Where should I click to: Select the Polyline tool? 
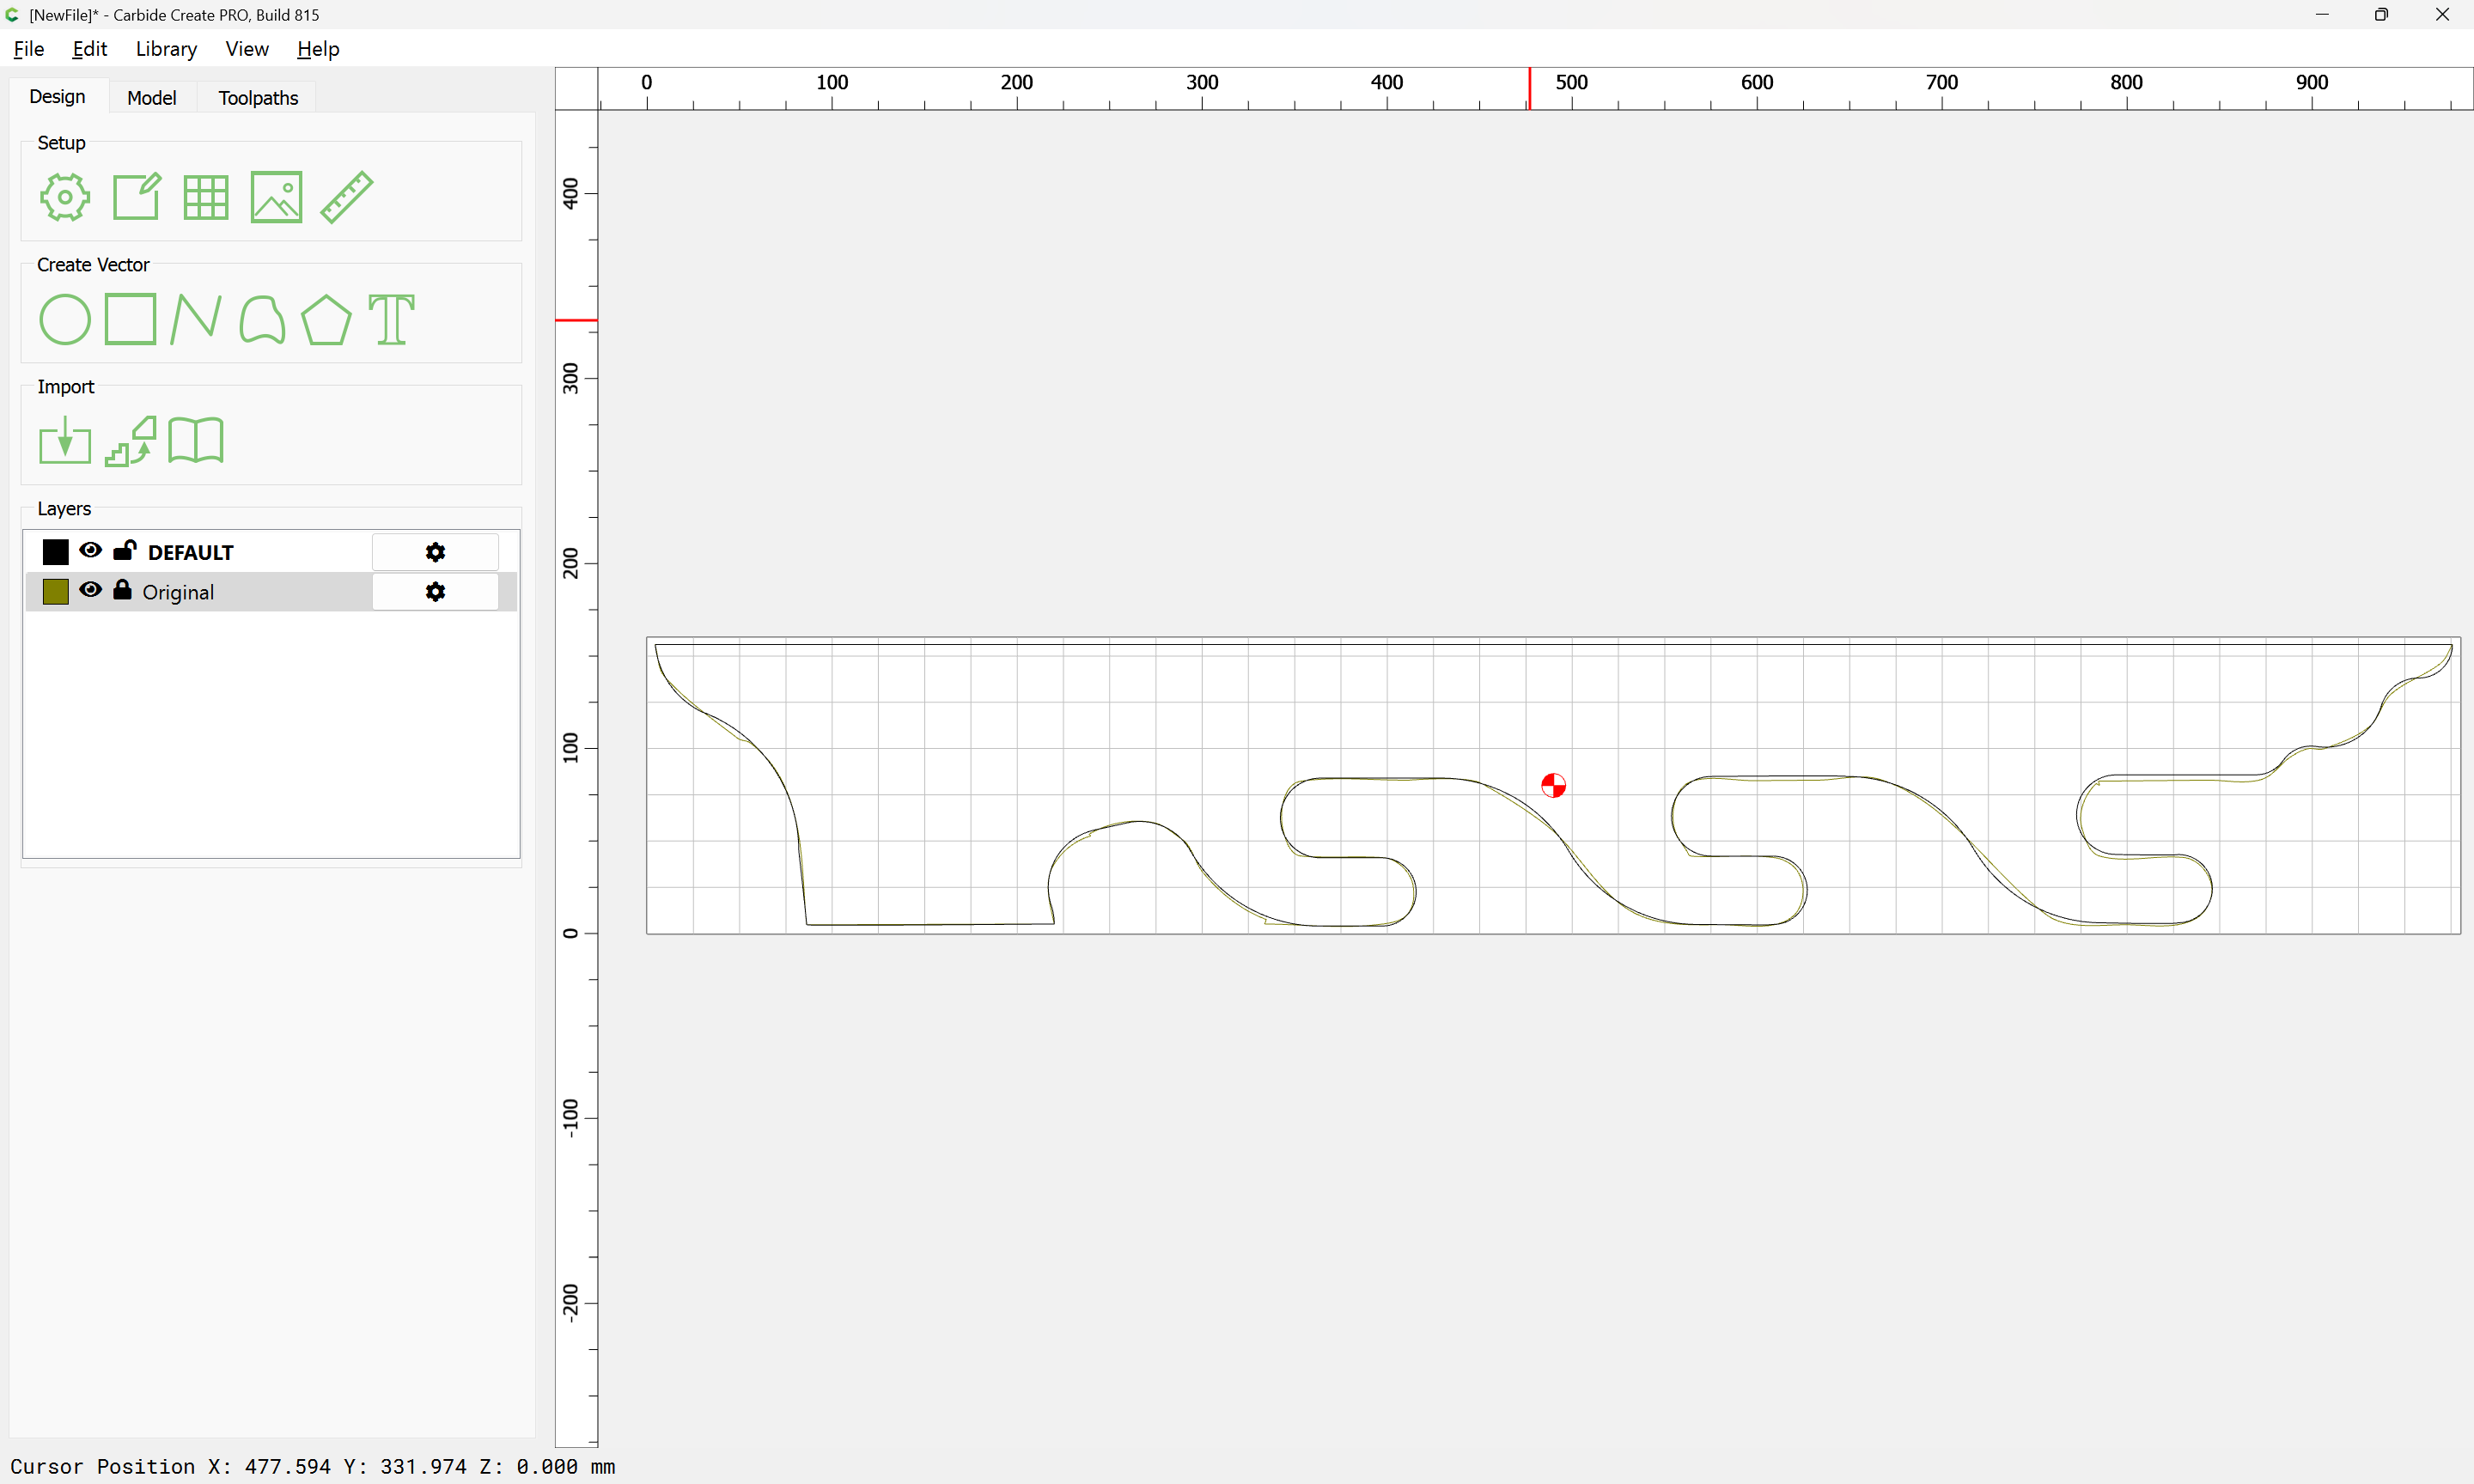pos(196,320)
